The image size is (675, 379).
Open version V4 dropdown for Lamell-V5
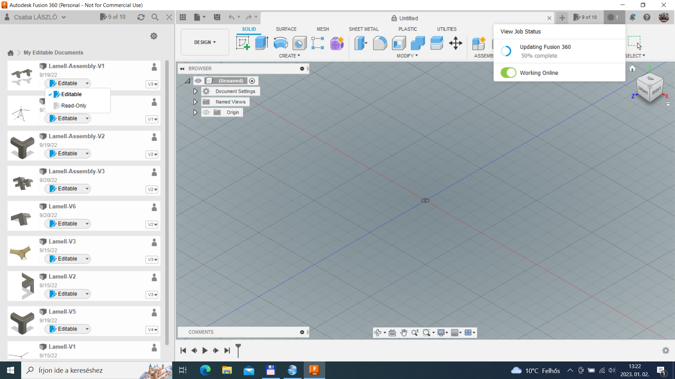point(152,330)
